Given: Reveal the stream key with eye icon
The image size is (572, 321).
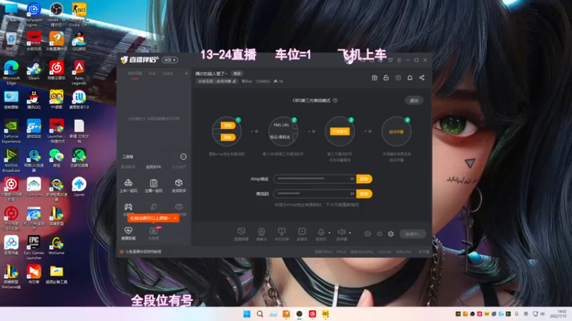Looking at the screenshot, I should click(352, 193).
